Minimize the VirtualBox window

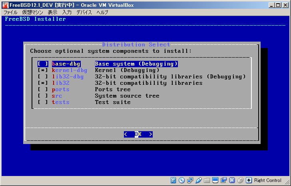(271, 5)
